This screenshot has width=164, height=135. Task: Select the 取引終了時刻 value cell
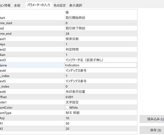click(x=101, y=28)
